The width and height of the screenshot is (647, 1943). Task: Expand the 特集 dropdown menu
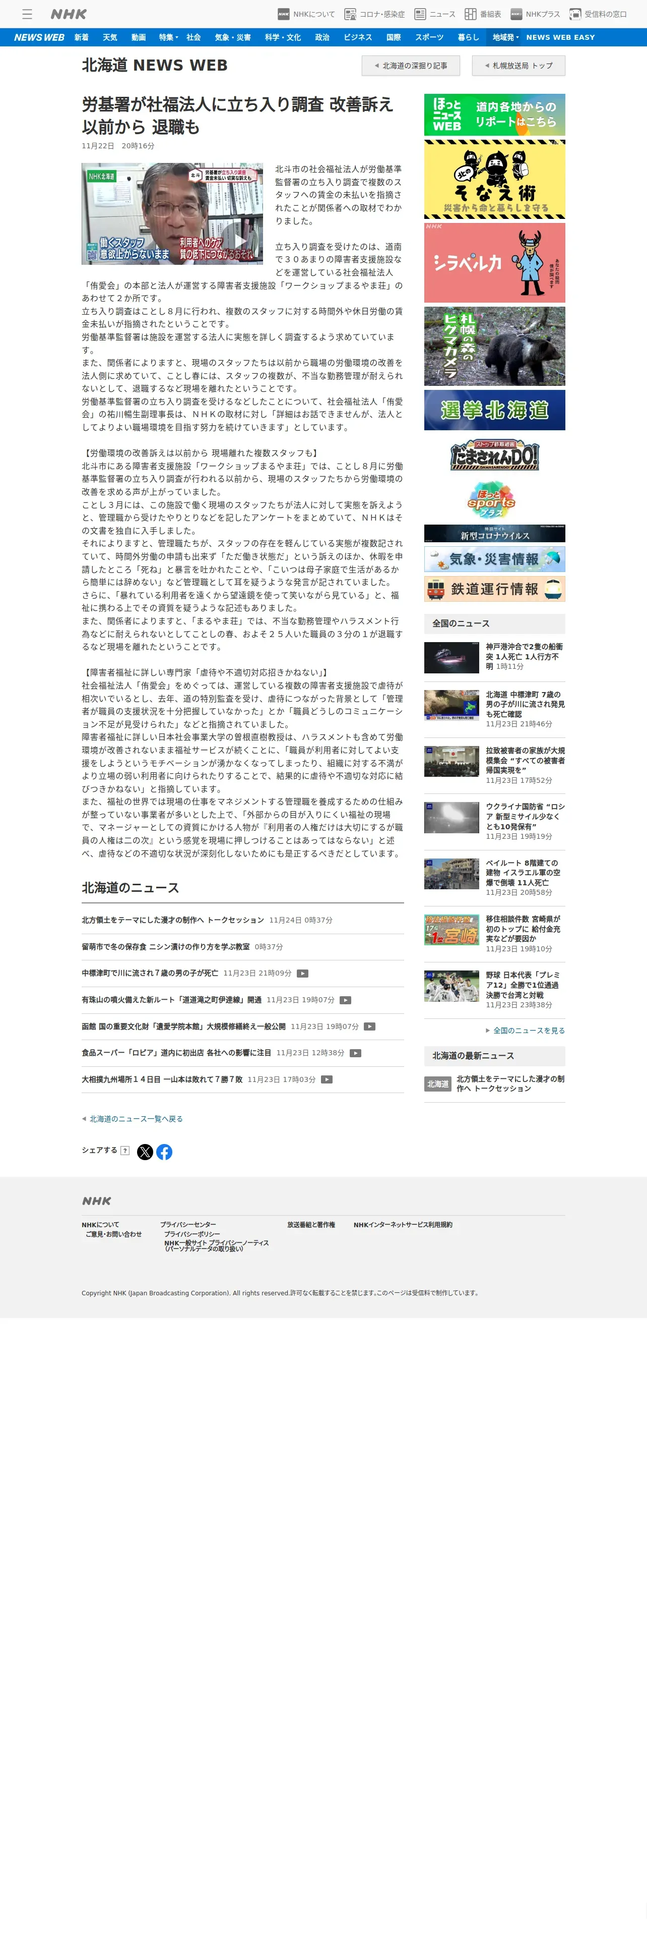pyautogui.click(x=168, y=37)
